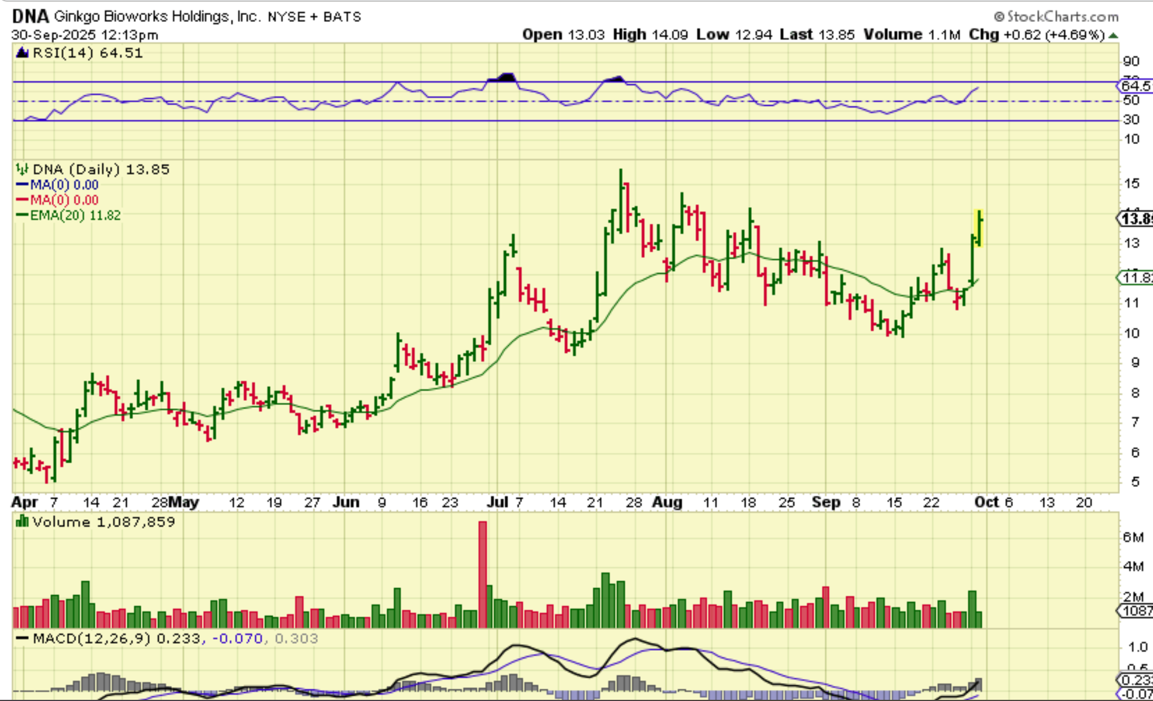Select the blue MA(0) 0.00 legend entry
Image resolution: width=1153 pixels, height=701 pixels.
tap(58, 185)
